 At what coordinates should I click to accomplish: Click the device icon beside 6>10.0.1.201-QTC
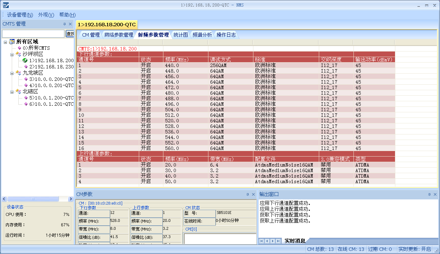[26, 104]
